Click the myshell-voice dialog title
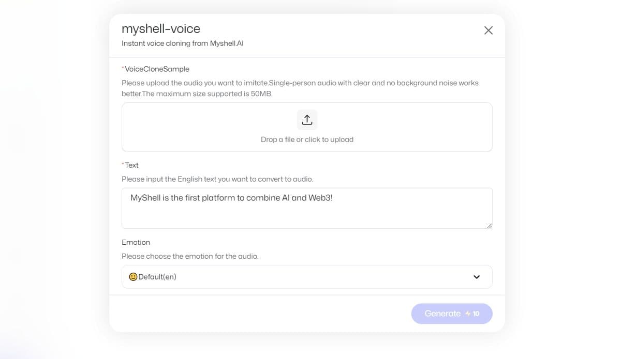 [x=160, y=29]
